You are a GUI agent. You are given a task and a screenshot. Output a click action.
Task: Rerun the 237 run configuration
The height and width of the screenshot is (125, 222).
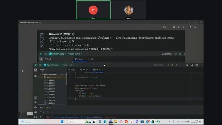(x=40, y=112)
